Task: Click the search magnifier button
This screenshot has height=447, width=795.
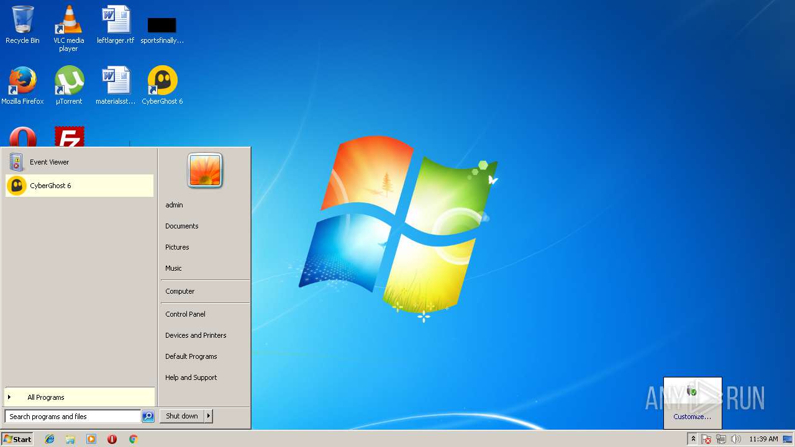Action: pyautogui.click(x=148, y=417)
